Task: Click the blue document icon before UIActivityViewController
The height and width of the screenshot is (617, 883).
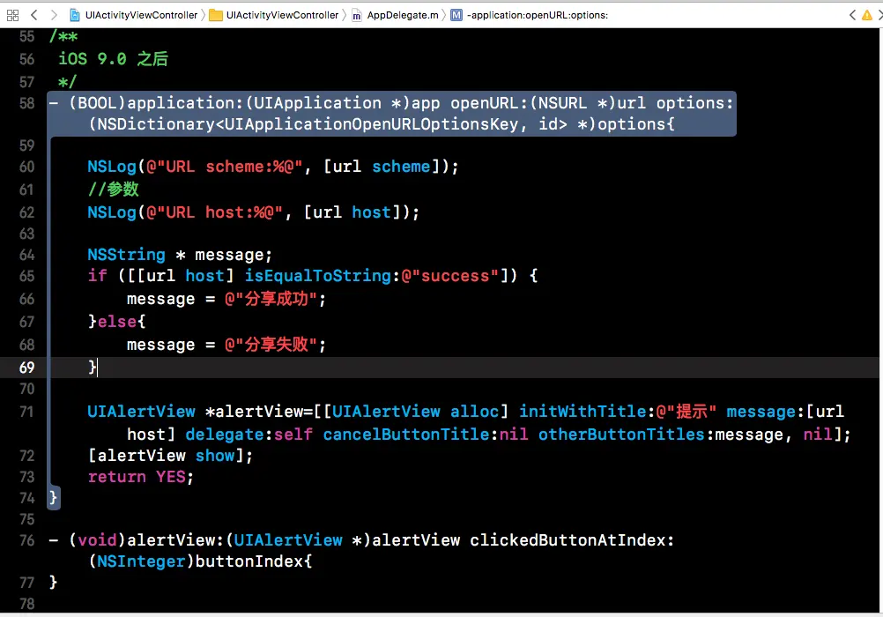Action: coord(74,14)
